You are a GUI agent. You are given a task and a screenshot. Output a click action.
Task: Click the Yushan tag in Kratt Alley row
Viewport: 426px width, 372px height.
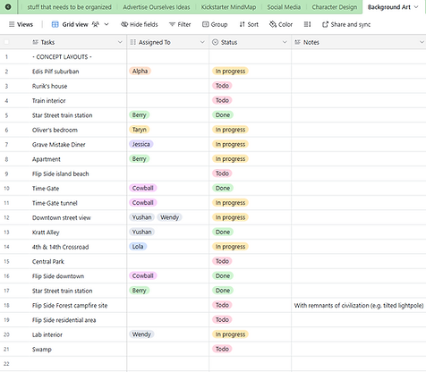click(141, 232)
